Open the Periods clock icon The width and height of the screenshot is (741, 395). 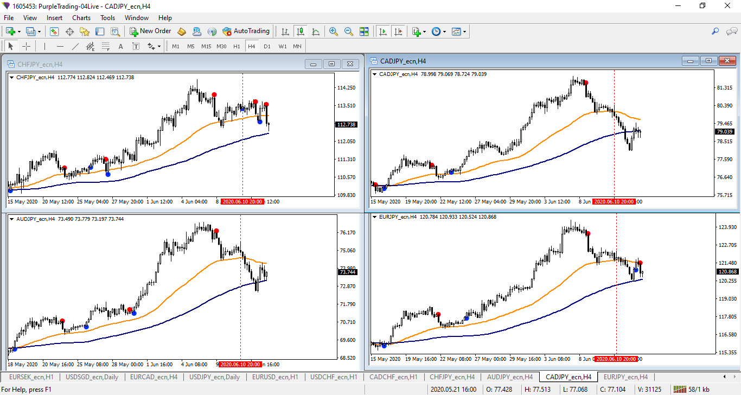click(x=436, y=31)
